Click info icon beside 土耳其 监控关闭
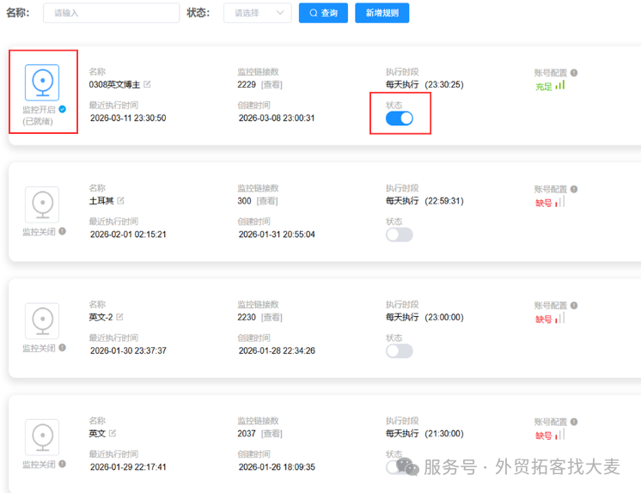This screenshot has width=641, height=493. click(x=62, y=231)
